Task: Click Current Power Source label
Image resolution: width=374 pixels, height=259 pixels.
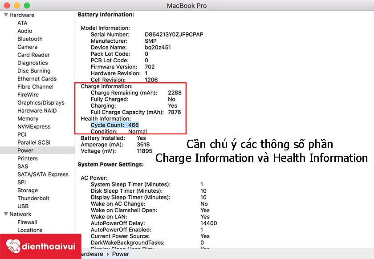Action: tap(120, 236)
